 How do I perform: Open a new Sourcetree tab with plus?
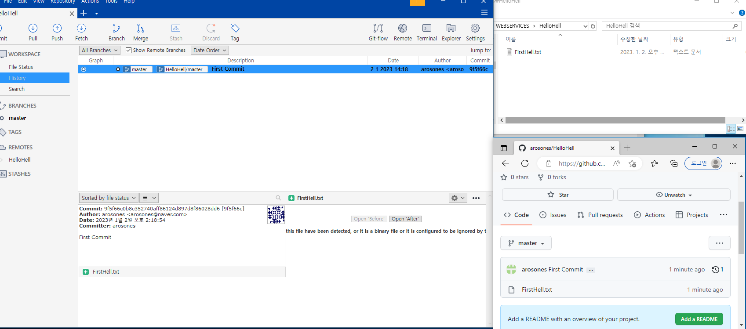(x=84, y=13)
